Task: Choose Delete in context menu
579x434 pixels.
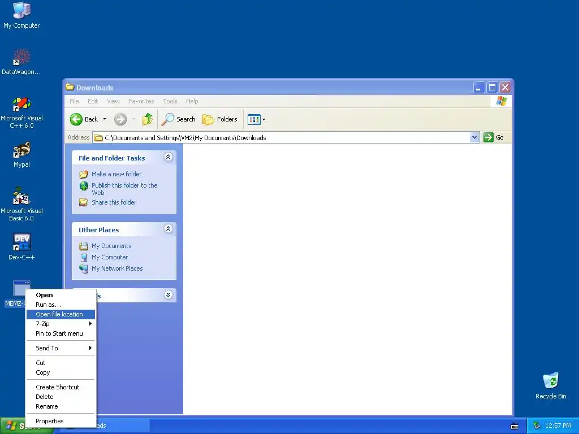Action: 61,397
